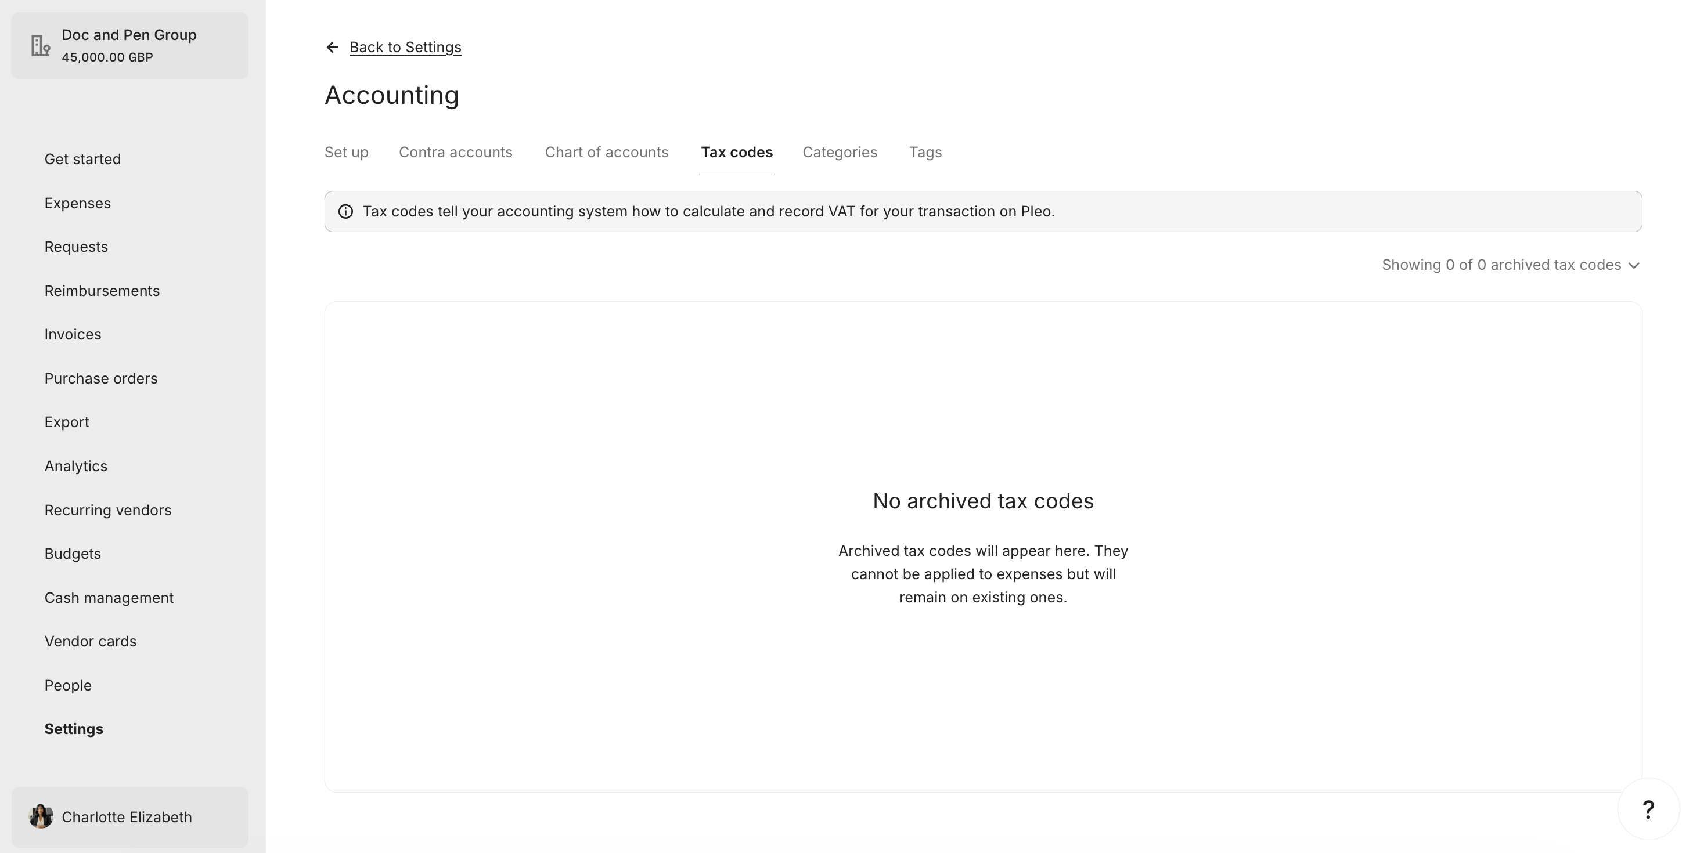Screen dimensions: 1693x853
Task: Click the back arrow icon
Action: 332,47
